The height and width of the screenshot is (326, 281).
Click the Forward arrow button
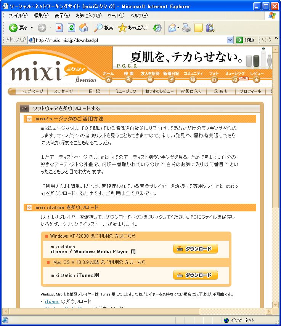(x=42, y=28)
